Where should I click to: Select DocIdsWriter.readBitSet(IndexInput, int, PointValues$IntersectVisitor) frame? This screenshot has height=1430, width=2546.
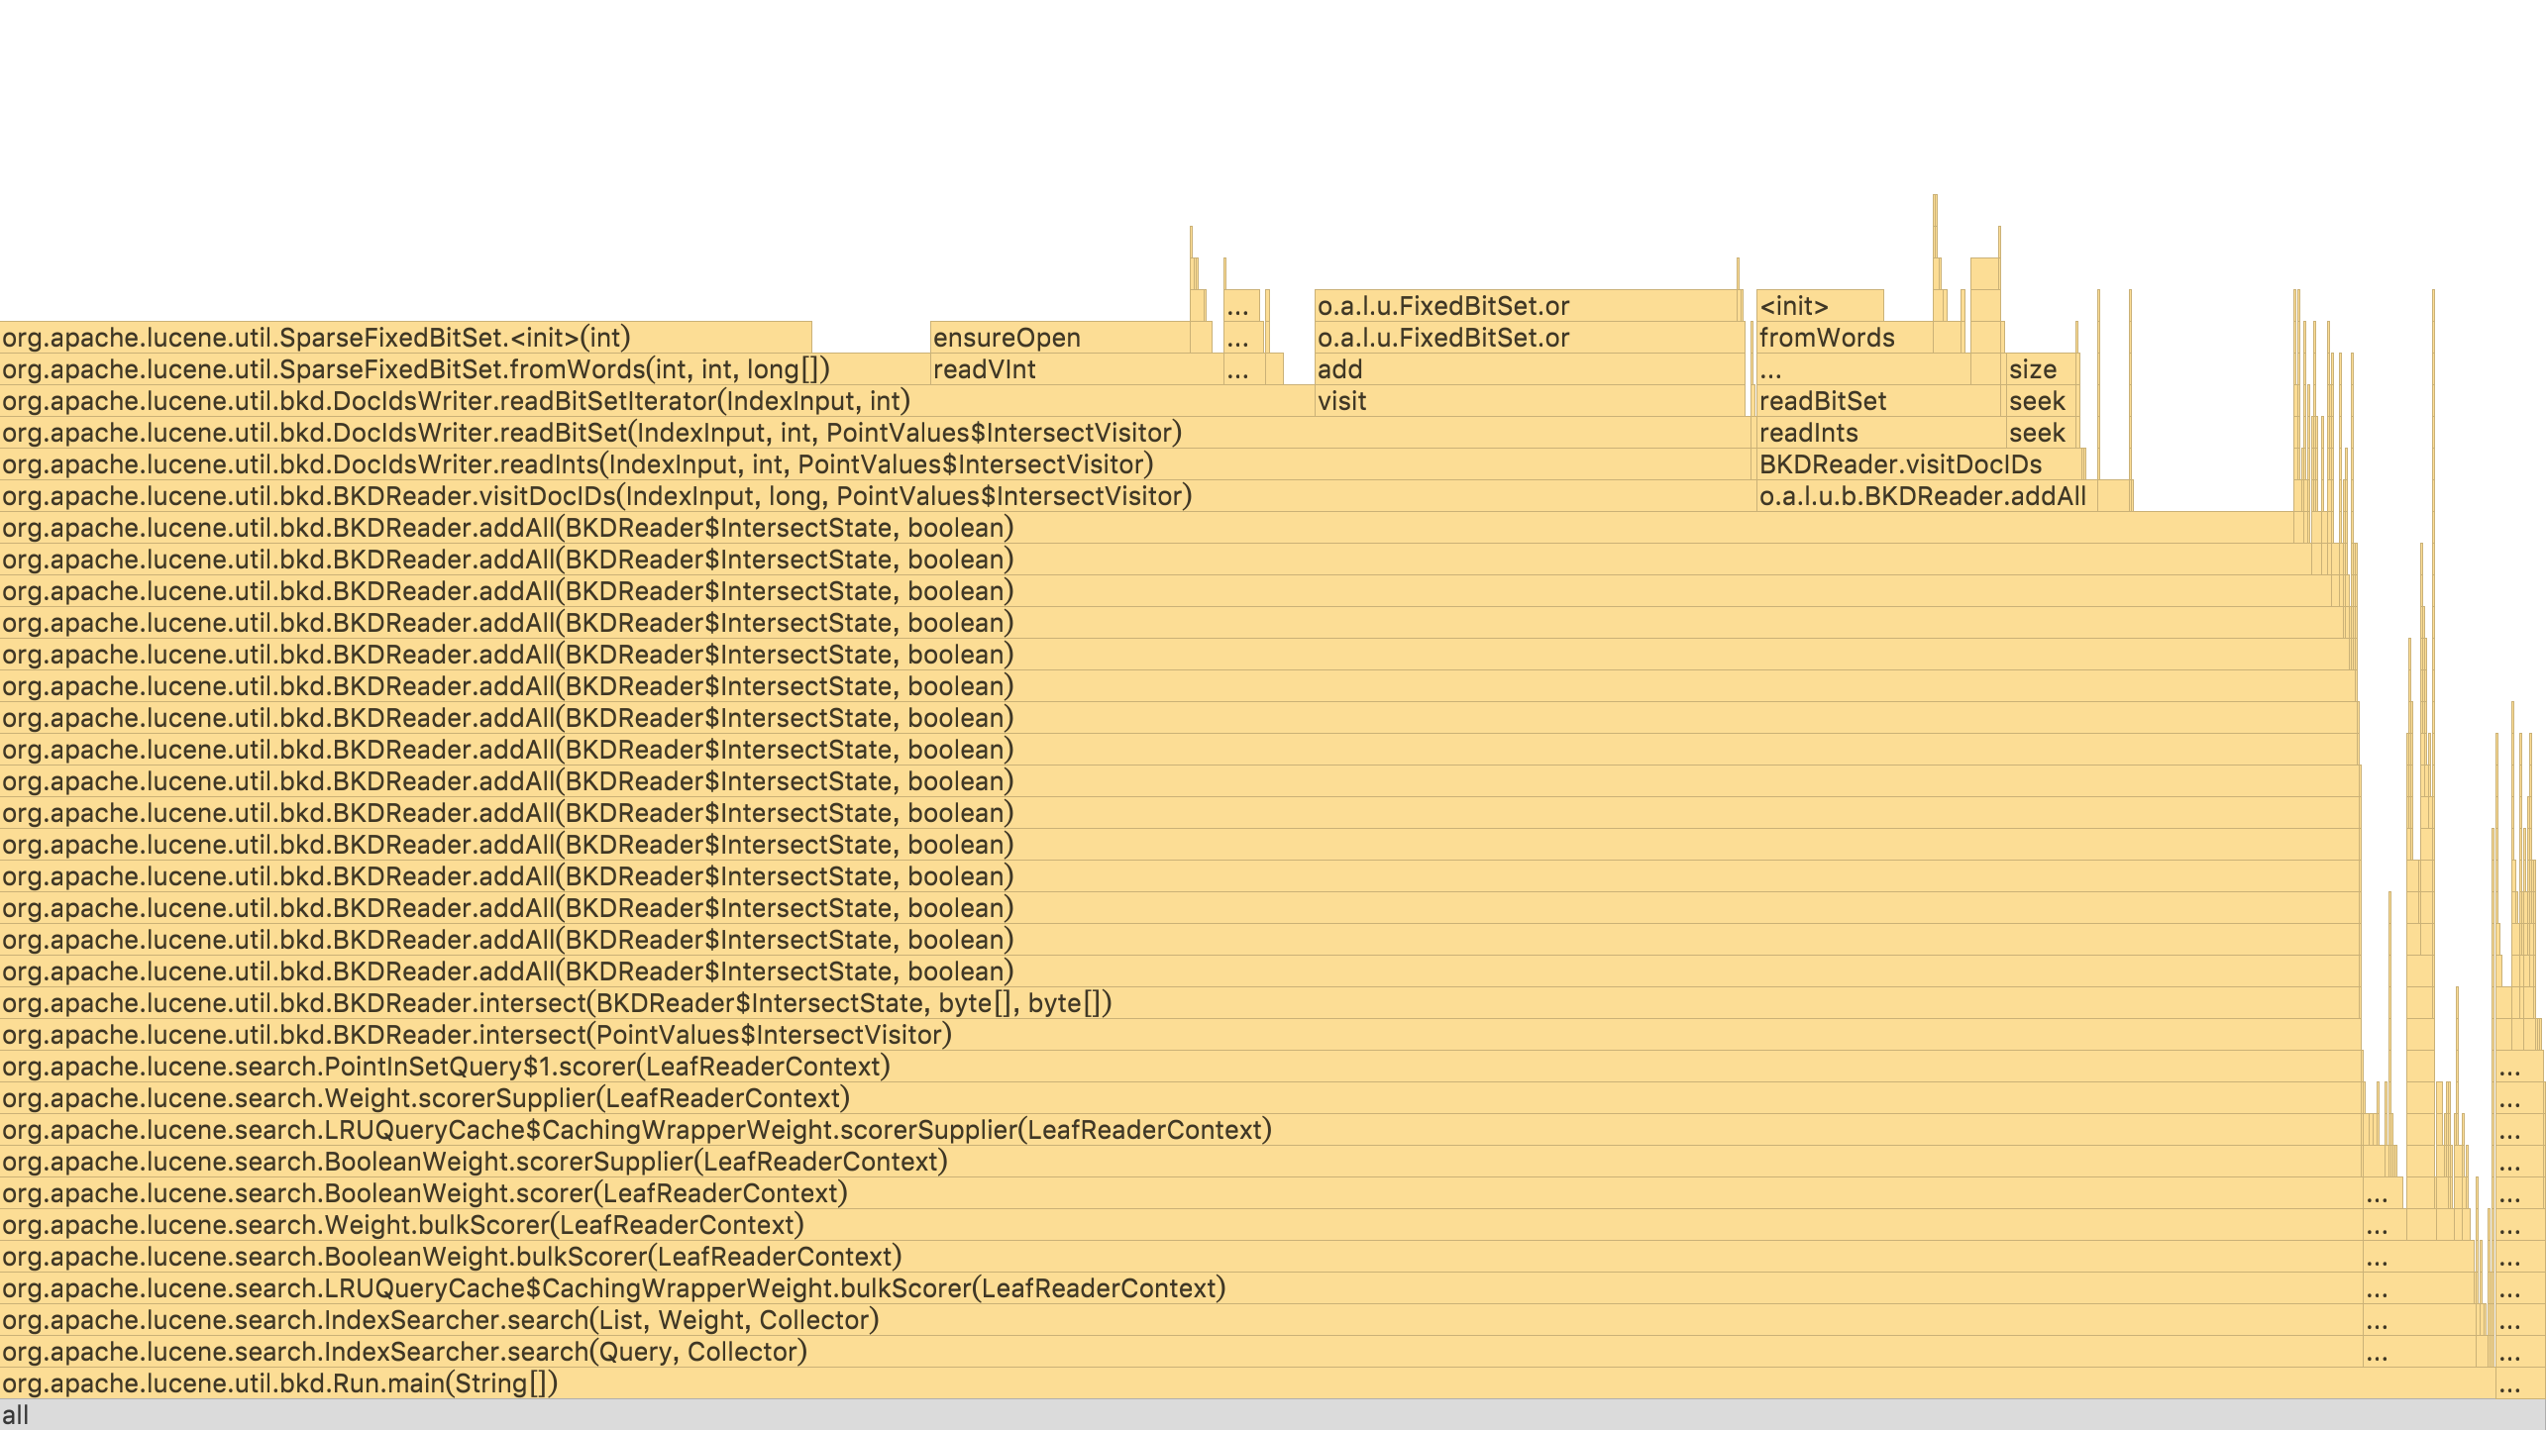876,433
